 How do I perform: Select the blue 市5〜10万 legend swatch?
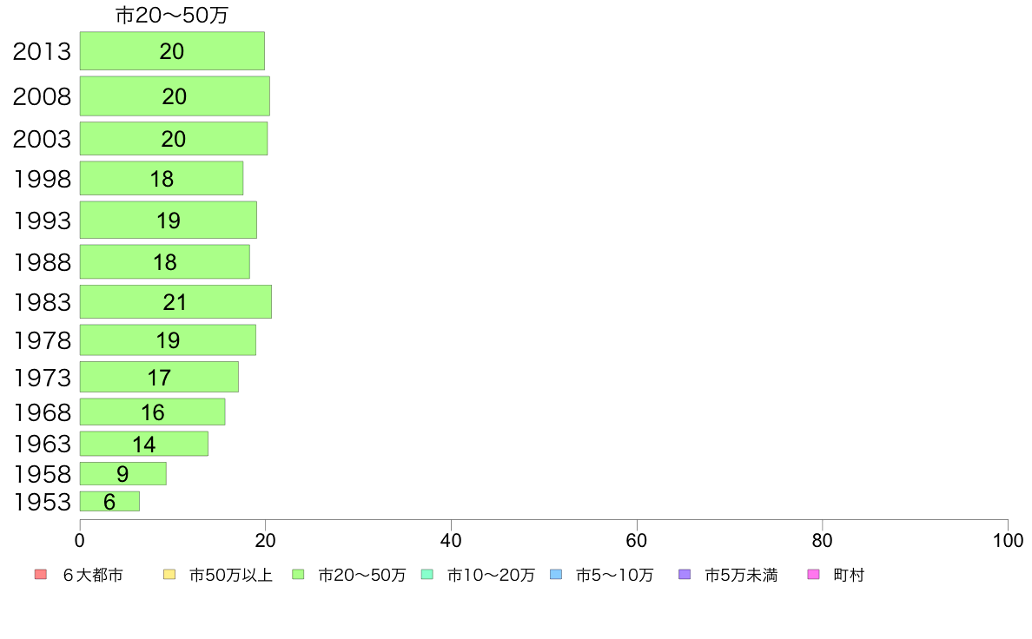tap(556, 575)
